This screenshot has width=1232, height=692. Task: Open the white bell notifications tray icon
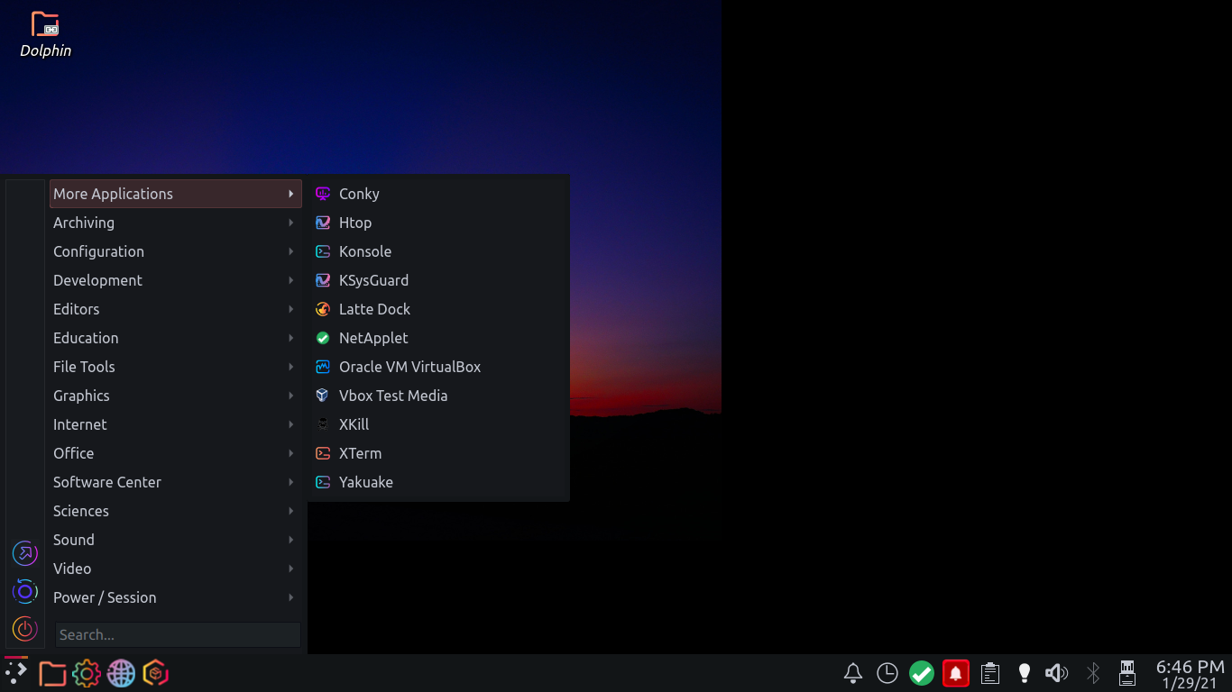[x=853, y=673]
